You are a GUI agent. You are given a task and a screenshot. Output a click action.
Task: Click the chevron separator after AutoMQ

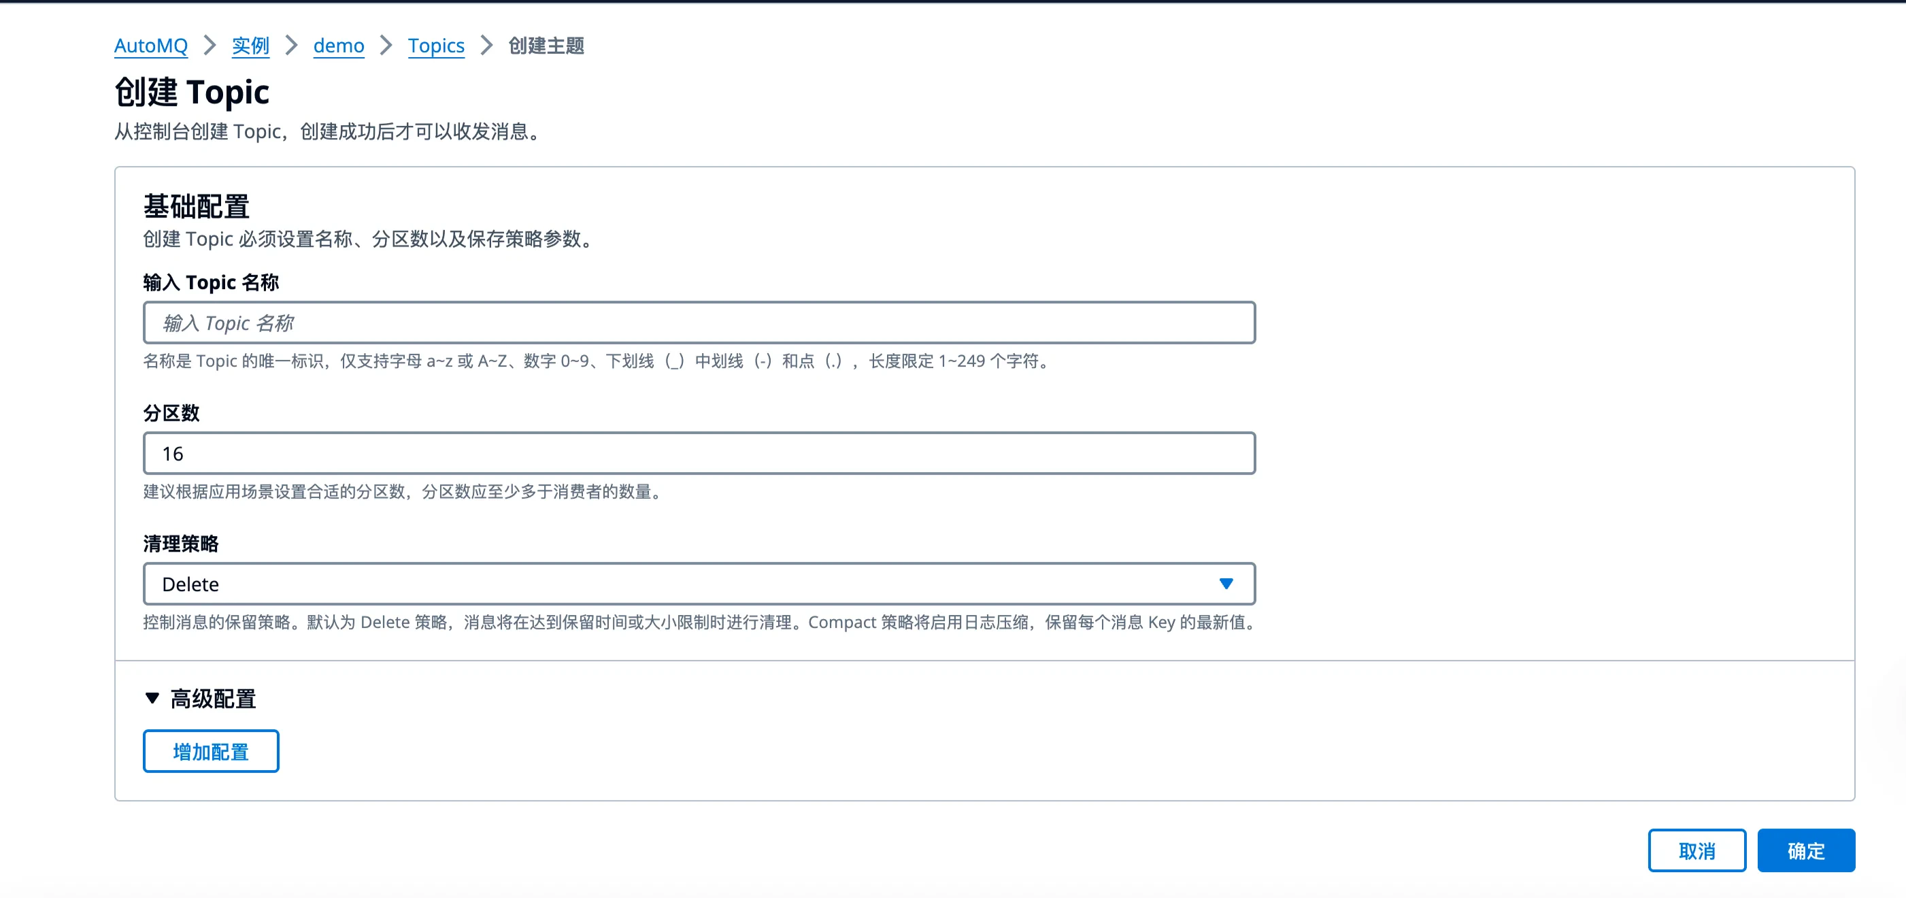pos(211,45)
